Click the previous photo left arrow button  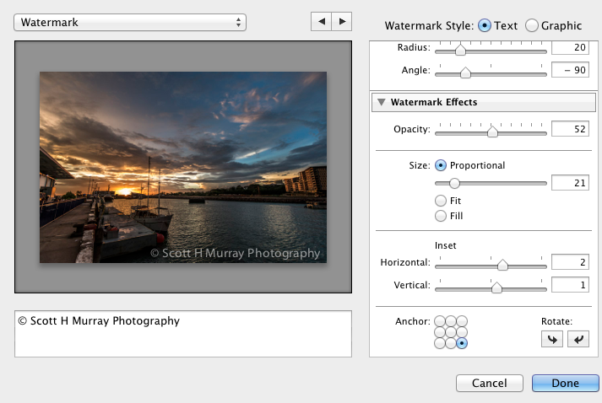(321, 21)
